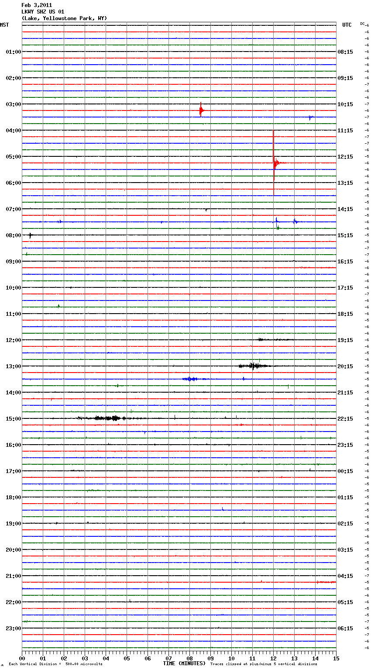Click the red seismic burst in the 03:15 trace
This screenshot has width=371, height=670.
201,110
